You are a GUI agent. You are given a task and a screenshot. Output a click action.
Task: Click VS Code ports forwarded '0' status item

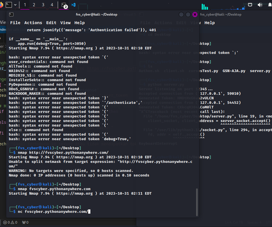coord(25,222)
